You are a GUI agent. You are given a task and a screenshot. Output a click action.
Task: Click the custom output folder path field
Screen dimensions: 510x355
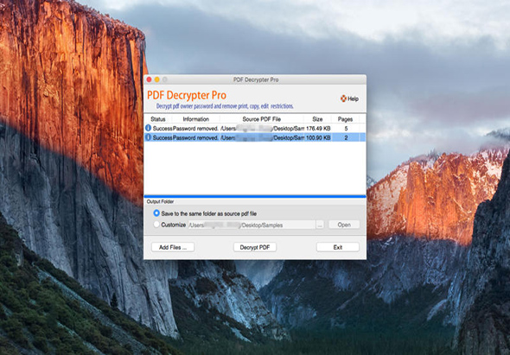point(252,225)
